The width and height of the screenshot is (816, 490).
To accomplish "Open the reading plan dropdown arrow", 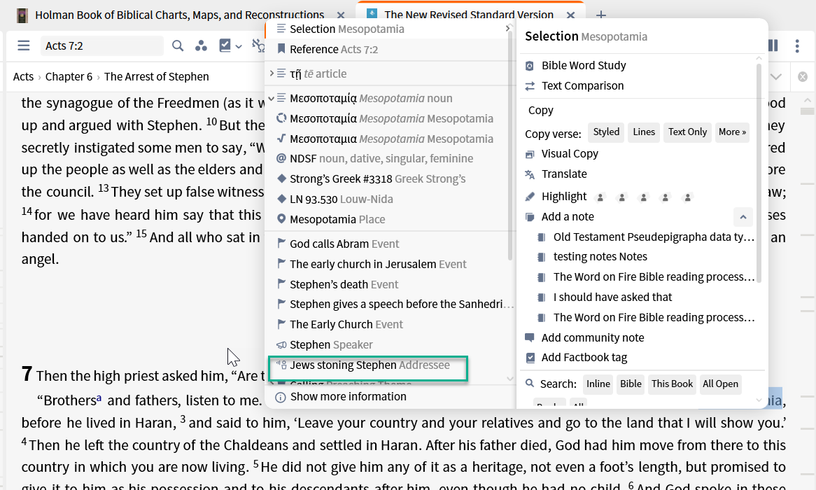I will (x=239, y=46).
